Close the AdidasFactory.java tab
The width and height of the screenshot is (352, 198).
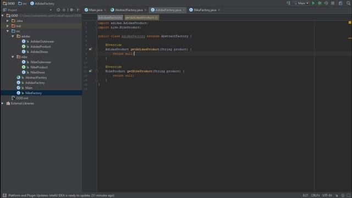tap(184, 10)
